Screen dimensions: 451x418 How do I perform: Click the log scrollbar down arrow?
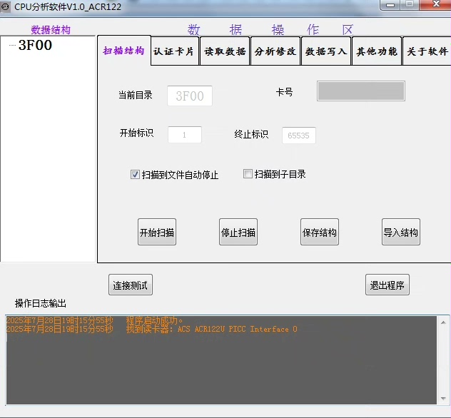coord(443,399)
